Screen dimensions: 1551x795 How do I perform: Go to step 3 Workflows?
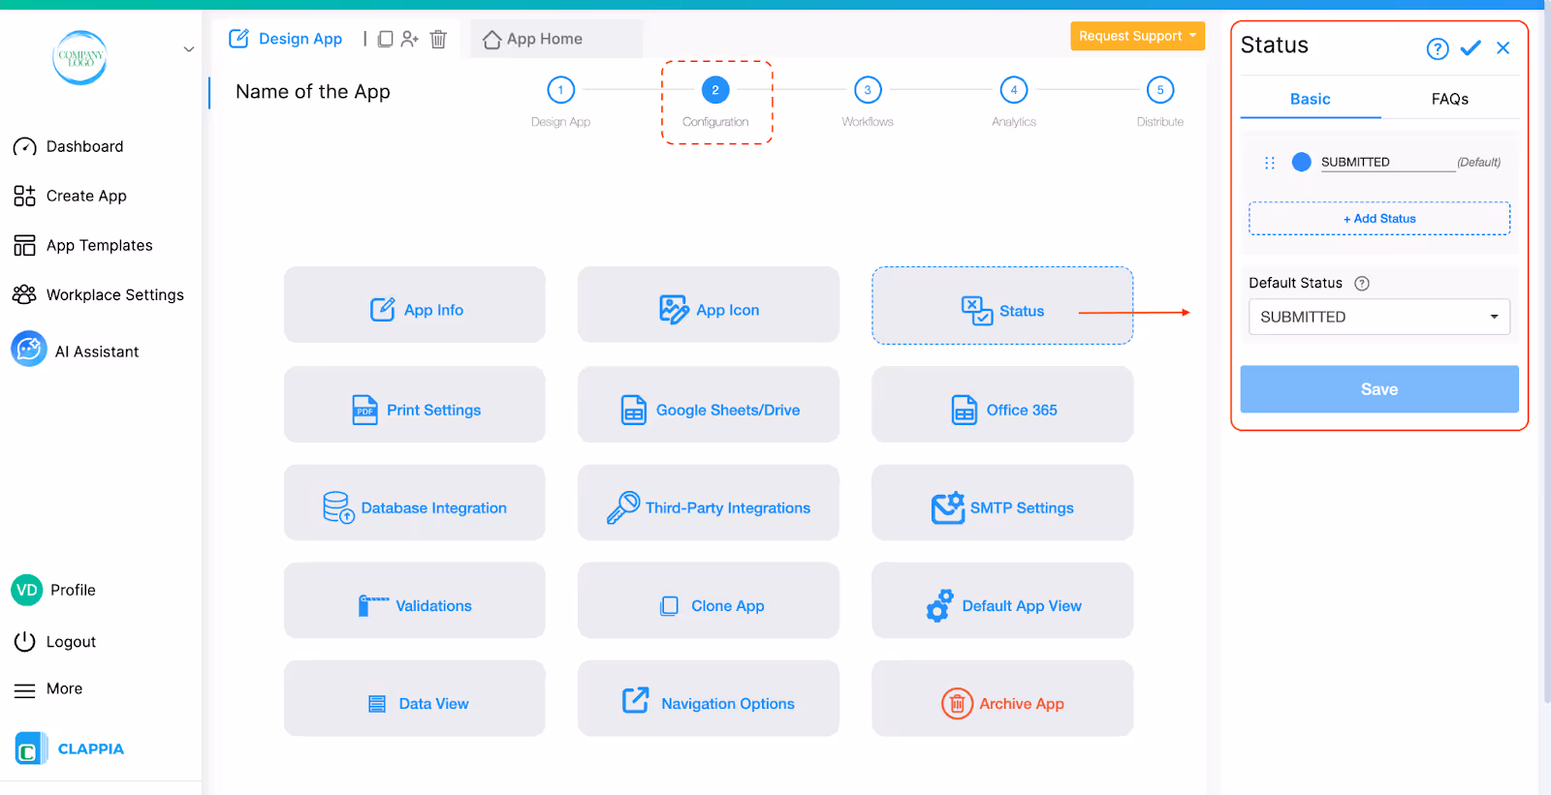[x=868, y=90]
